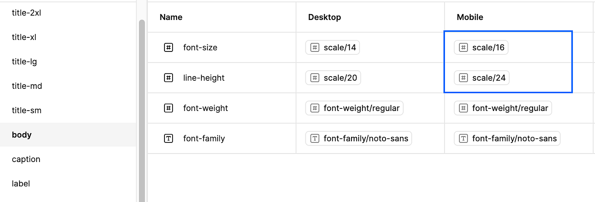Click the hash icon in Desktop scale/14 chip
595x202 pixels.
315,48
